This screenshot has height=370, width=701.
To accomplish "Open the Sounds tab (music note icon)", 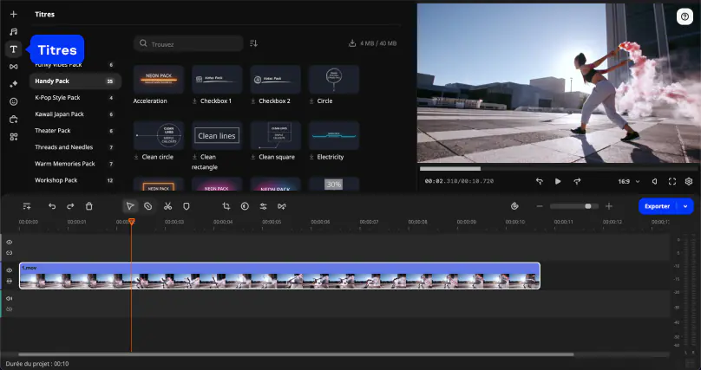I will [x=13, y=32].
